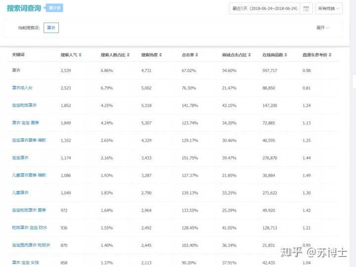Click search popularity value 2,523
The image size is (356, 267).
66,88
